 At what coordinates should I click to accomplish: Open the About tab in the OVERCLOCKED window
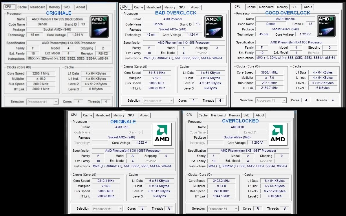click(260, 115)
